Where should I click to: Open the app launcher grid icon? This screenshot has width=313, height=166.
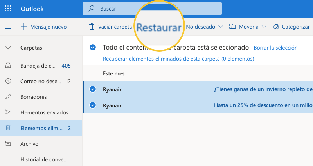click(x=8, y=9)
